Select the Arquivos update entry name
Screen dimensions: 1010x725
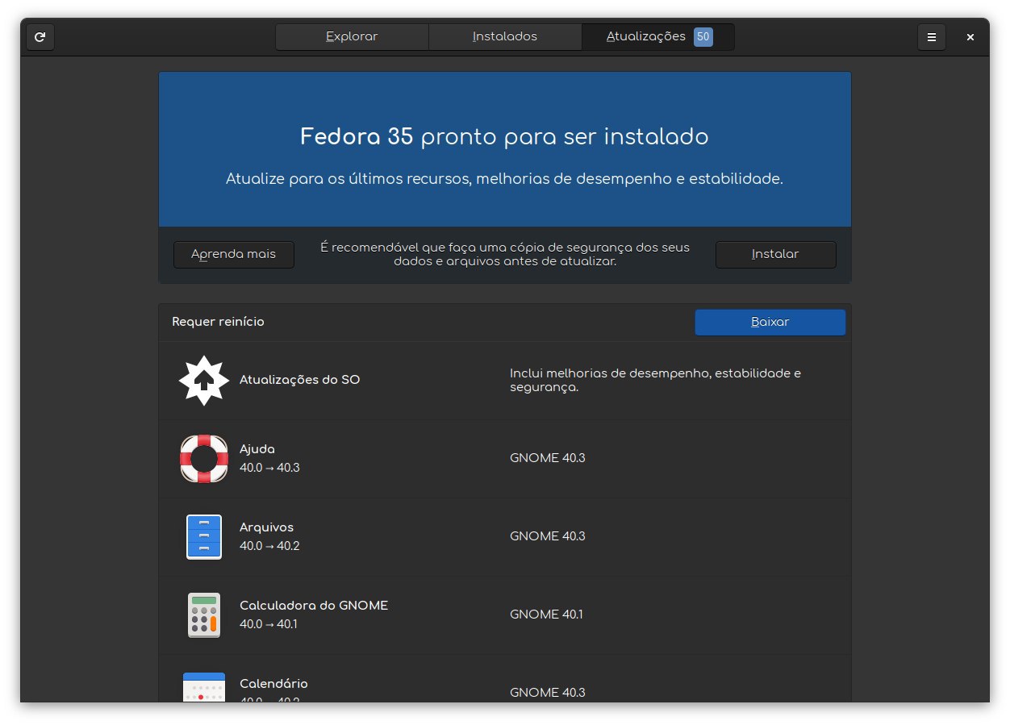coord(267,527)
